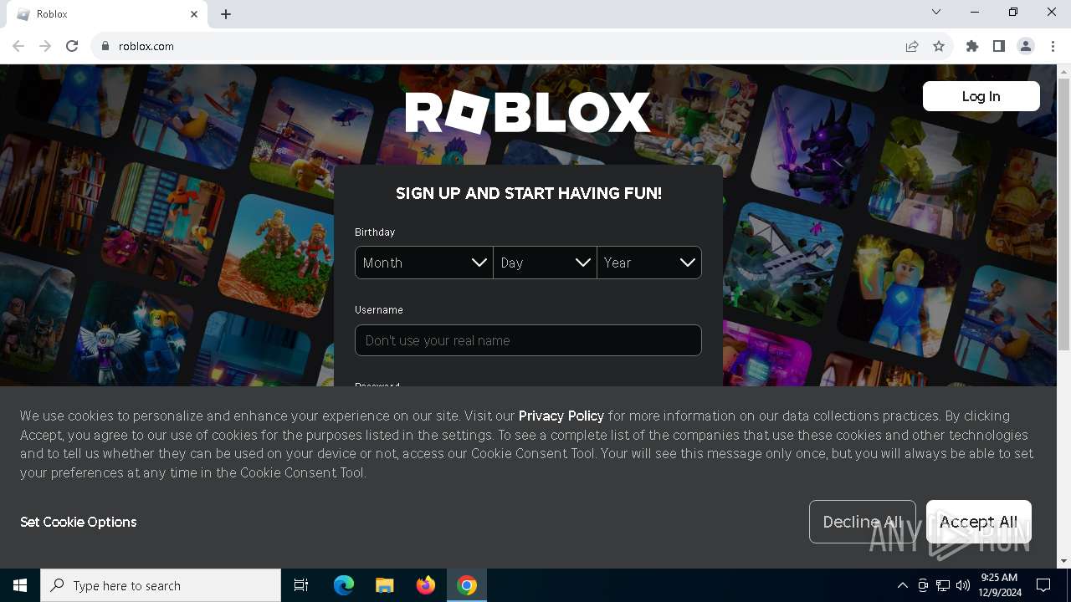Reload the Roblox page

click(72, 46)
